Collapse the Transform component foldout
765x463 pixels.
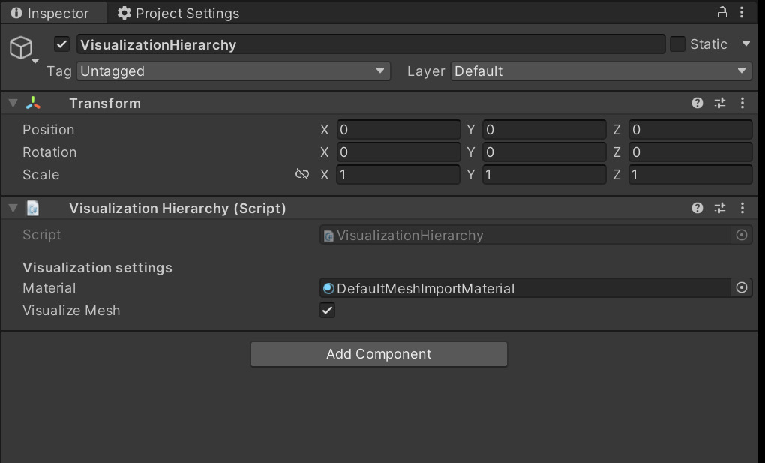[13, 103]
